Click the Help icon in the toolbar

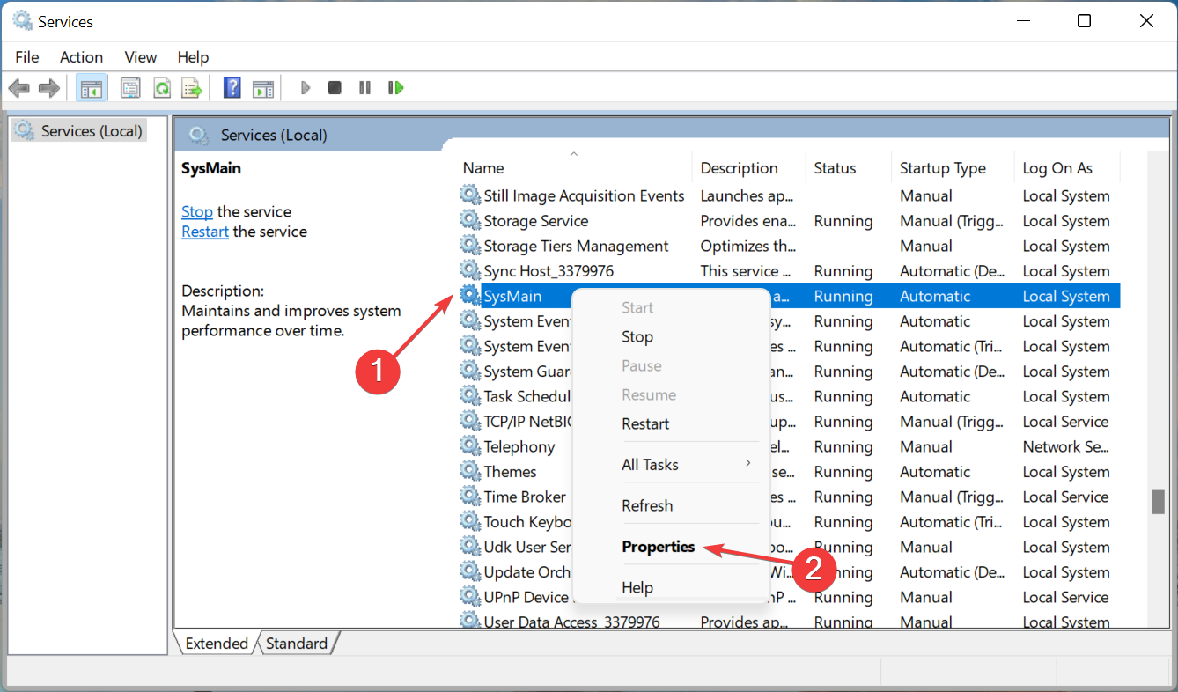tap(231, 87)
